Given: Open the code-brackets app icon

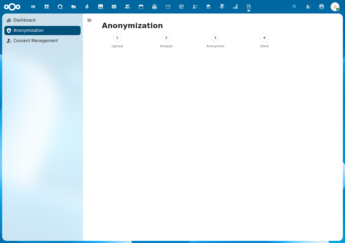Looking at the screenshot, I should click(x=168, y=7).
